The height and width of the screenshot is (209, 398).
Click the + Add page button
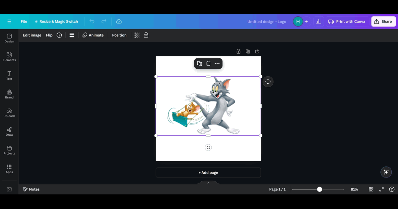[x=208, y=173]
